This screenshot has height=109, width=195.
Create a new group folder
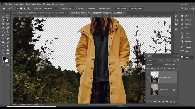[167, 102]
